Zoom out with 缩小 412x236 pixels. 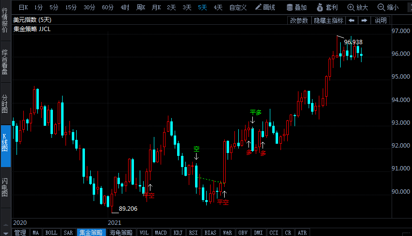click(388, 7)
